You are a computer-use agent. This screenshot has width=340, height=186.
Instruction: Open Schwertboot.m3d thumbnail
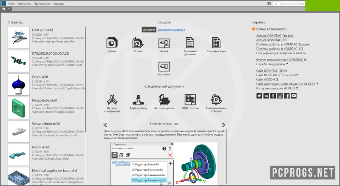pos(19,131)
